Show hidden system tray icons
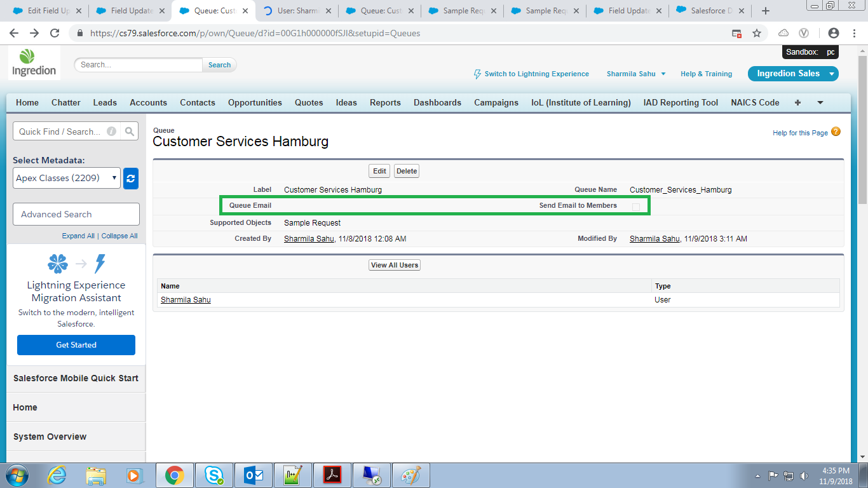 click(x=757, y=475)
